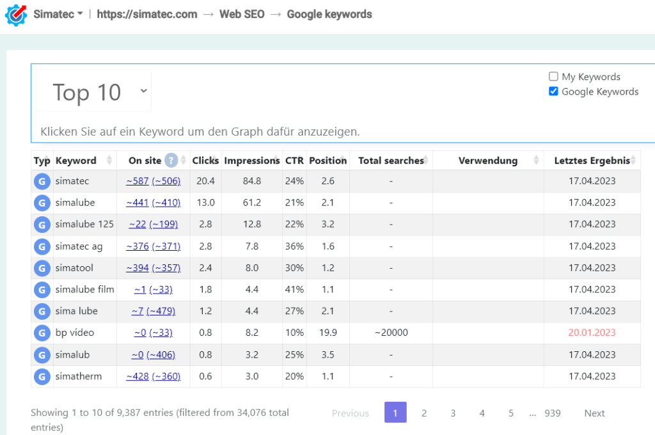655x435 pixels.
Task: Uncheck the Google Keywords checkbox
Action: 553,91
